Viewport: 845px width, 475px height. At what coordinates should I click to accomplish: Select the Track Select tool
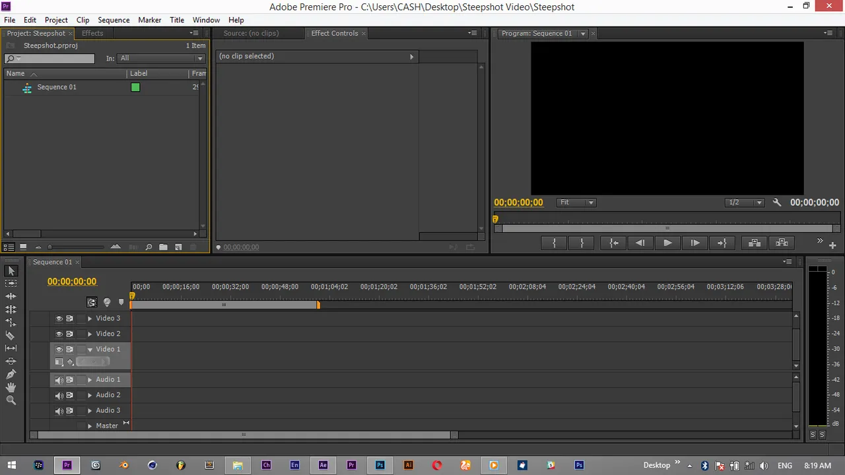[11, 283]
